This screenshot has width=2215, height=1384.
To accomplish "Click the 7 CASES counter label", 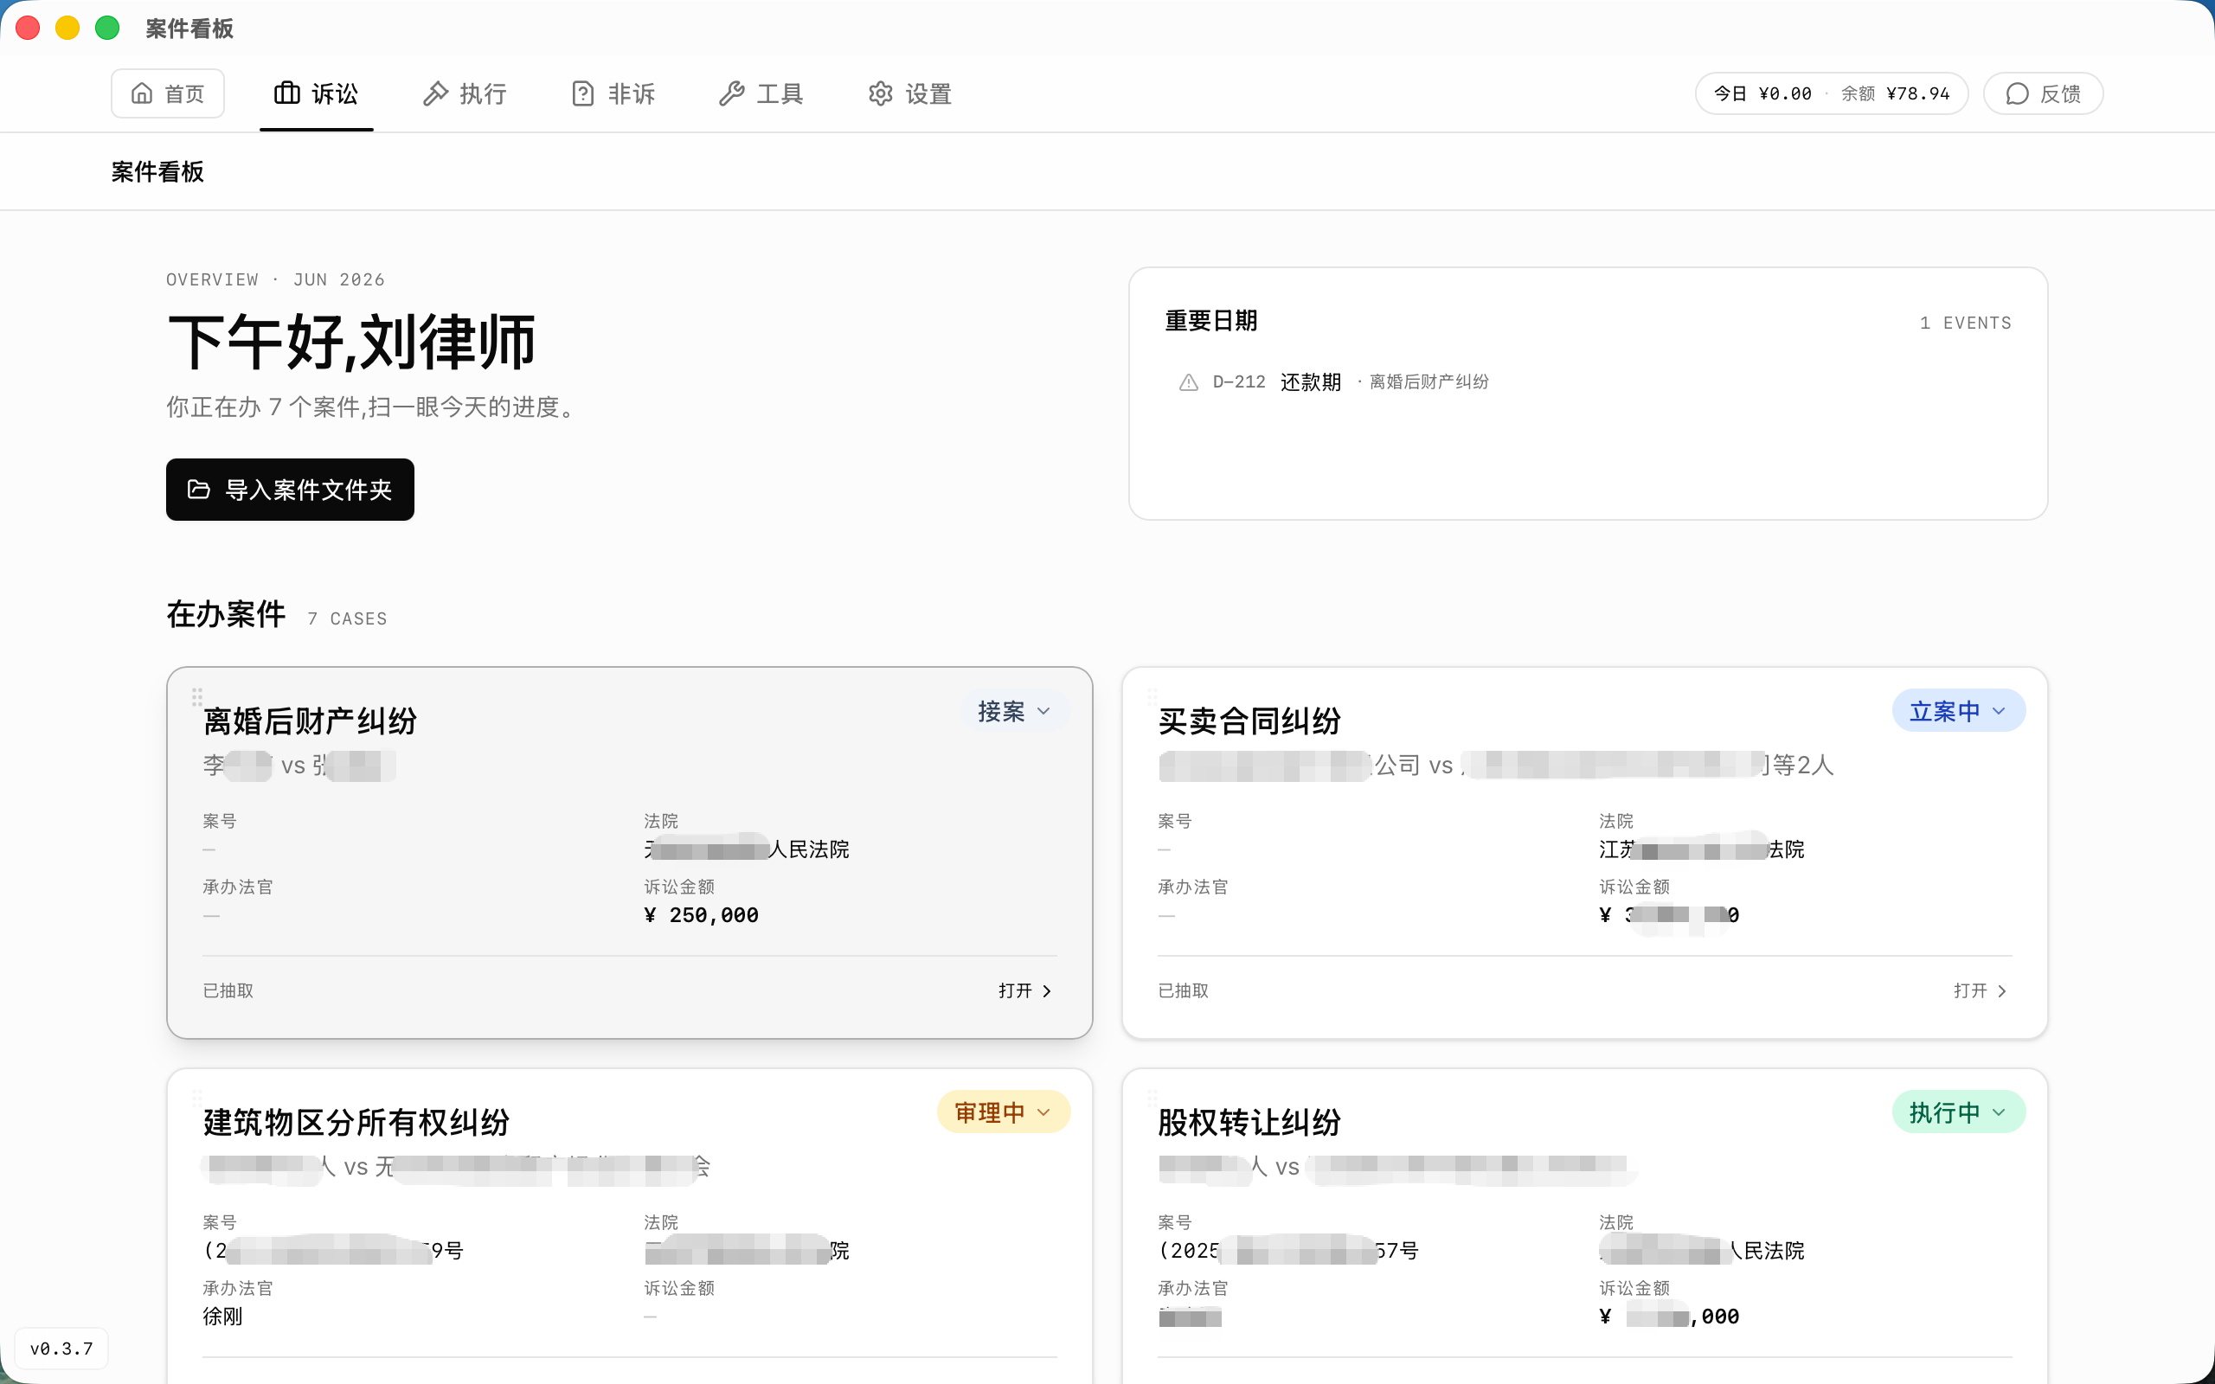I will (347, 618).
